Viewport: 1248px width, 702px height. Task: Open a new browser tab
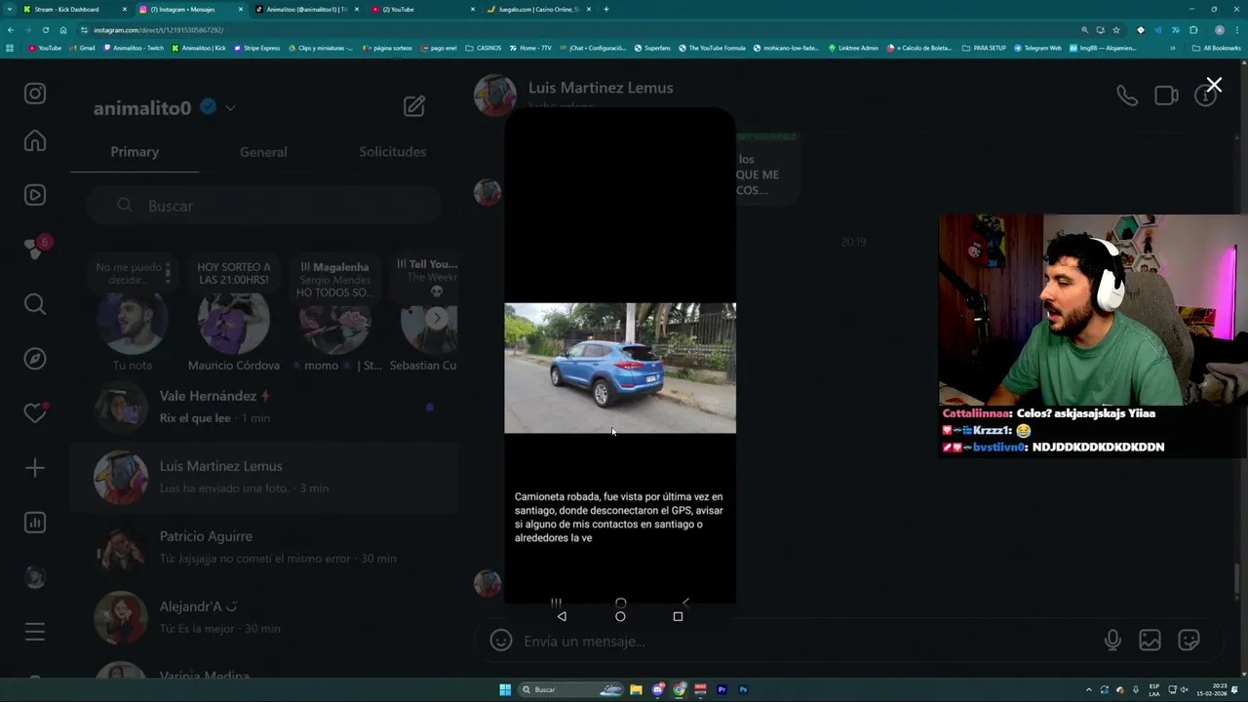(x=606, y=9)
